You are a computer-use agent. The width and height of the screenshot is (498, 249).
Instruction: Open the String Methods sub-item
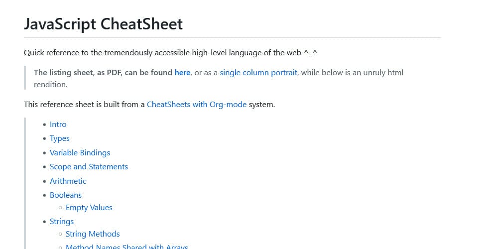tap(93, 234)
